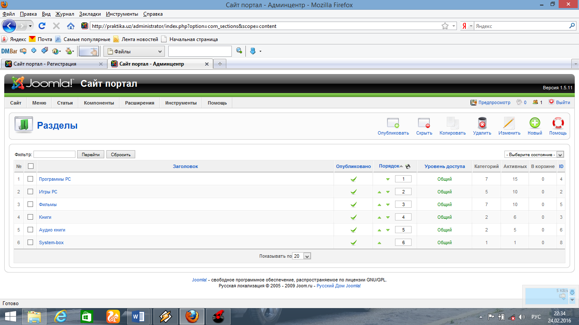The image size is (579, 325).
Task: Open the Помощь lifebuoy icon
Action: 558,123
